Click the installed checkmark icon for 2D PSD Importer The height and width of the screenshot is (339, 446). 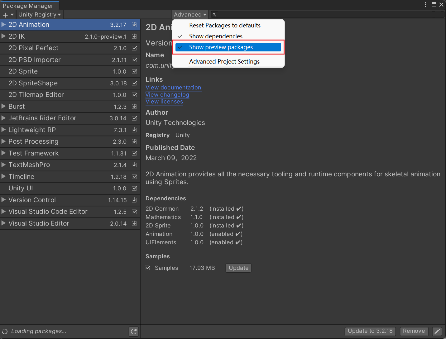[x=134, y=60]
